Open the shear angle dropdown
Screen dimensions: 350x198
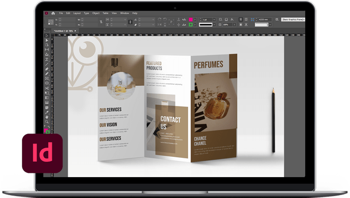pos(153,25)
